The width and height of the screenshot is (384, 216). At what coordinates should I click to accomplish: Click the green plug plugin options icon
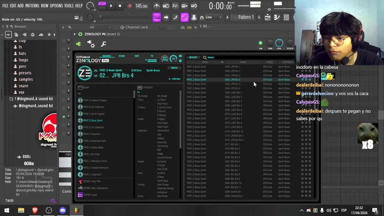click(79, 44)
